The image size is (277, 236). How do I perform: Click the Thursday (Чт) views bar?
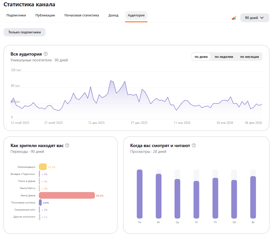[x=196, y=199]
